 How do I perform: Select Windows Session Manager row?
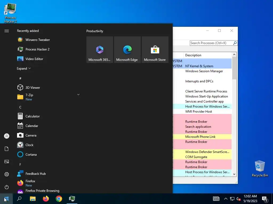tap(202, 71)
